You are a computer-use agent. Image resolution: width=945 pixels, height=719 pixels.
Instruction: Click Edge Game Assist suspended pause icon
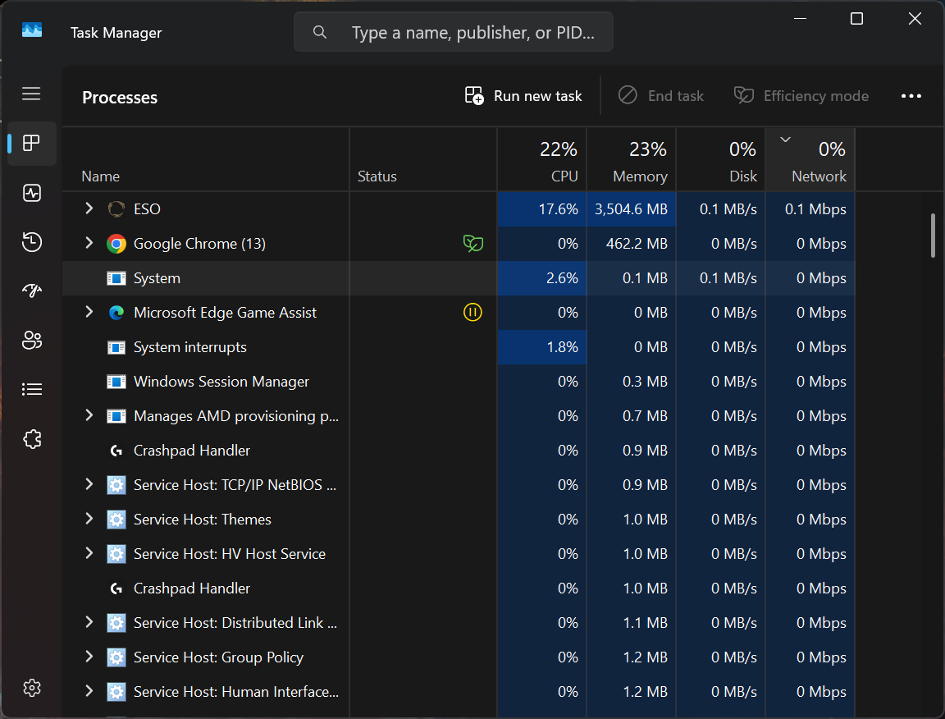pyautogui.click(x=472, y=313)
